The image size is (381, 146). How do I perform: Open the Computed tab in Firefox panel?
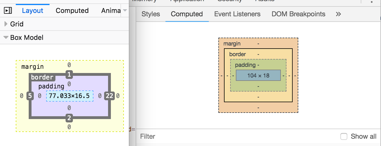[72, 11]
